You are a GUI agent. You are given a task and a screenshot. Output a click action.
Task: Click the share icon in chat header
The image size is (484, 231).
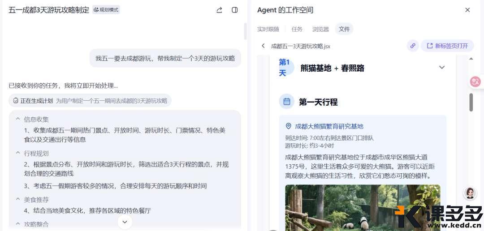pos(219,10)
